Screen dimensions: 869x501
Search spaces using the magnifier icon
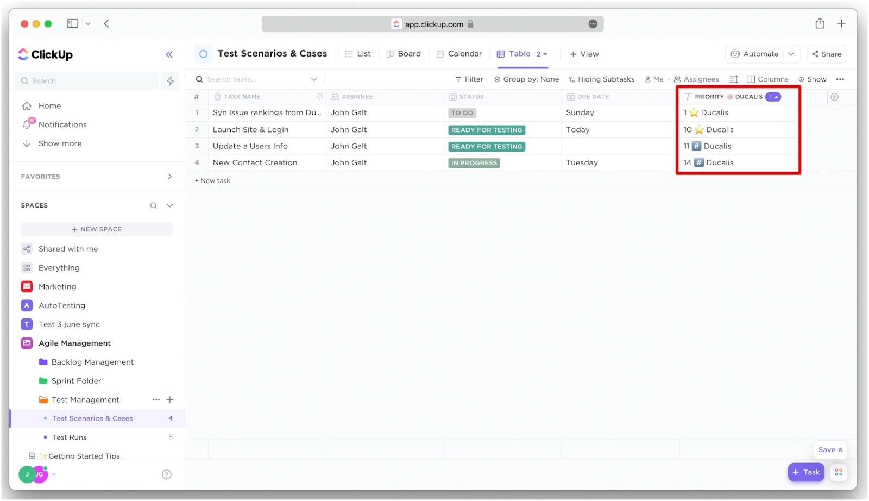point(154,205)
